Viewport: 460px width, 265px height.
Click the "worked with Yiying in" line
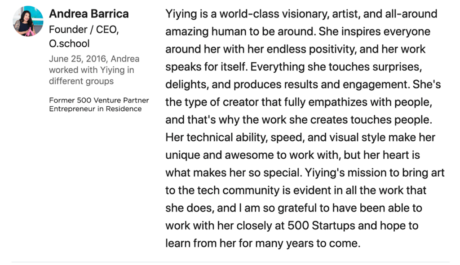[x=91, y=70]
